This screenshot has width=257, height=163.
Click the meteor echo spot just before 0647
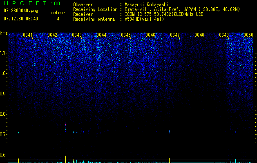click(169, 132)
